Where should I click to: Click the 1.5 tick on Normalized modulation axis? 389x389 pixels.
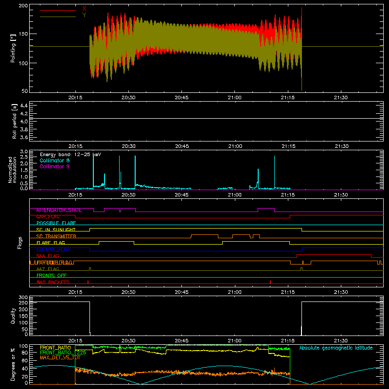(24, 170)
